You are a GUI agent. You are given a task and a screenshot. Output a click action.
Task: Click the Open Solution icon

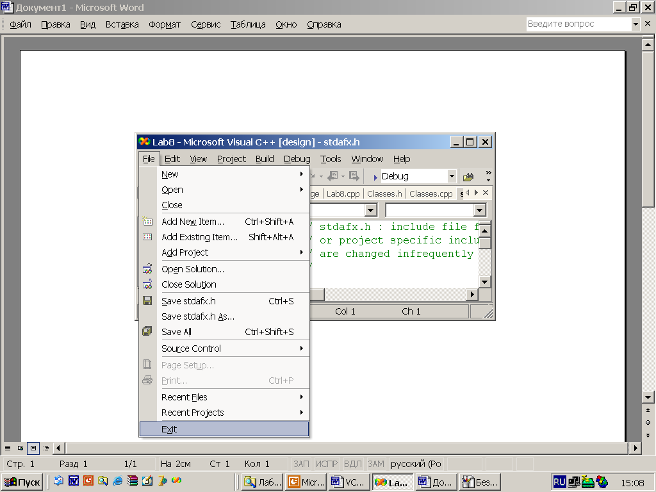pos(147,268)
